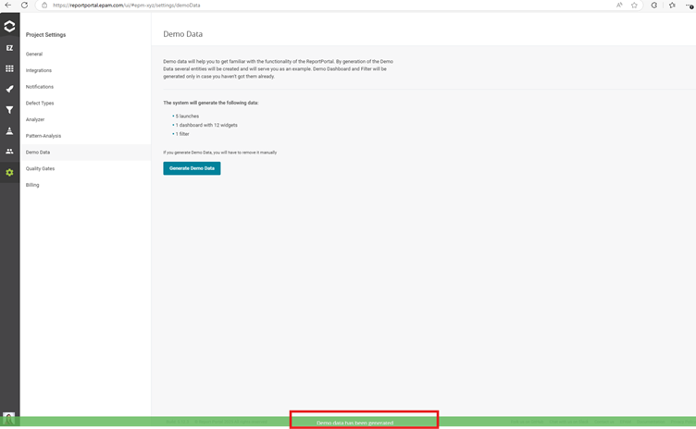
Task: Select General settings tab
Action: [x=34, y=55]
